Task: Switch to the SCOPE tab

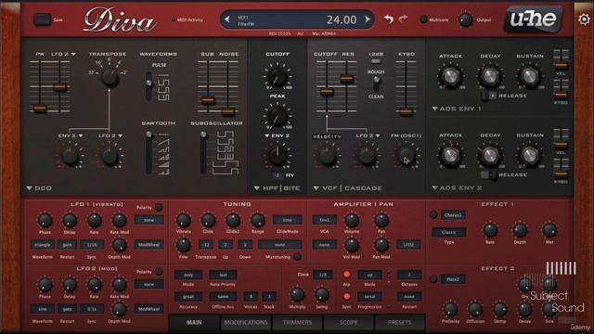Action: 349,323
